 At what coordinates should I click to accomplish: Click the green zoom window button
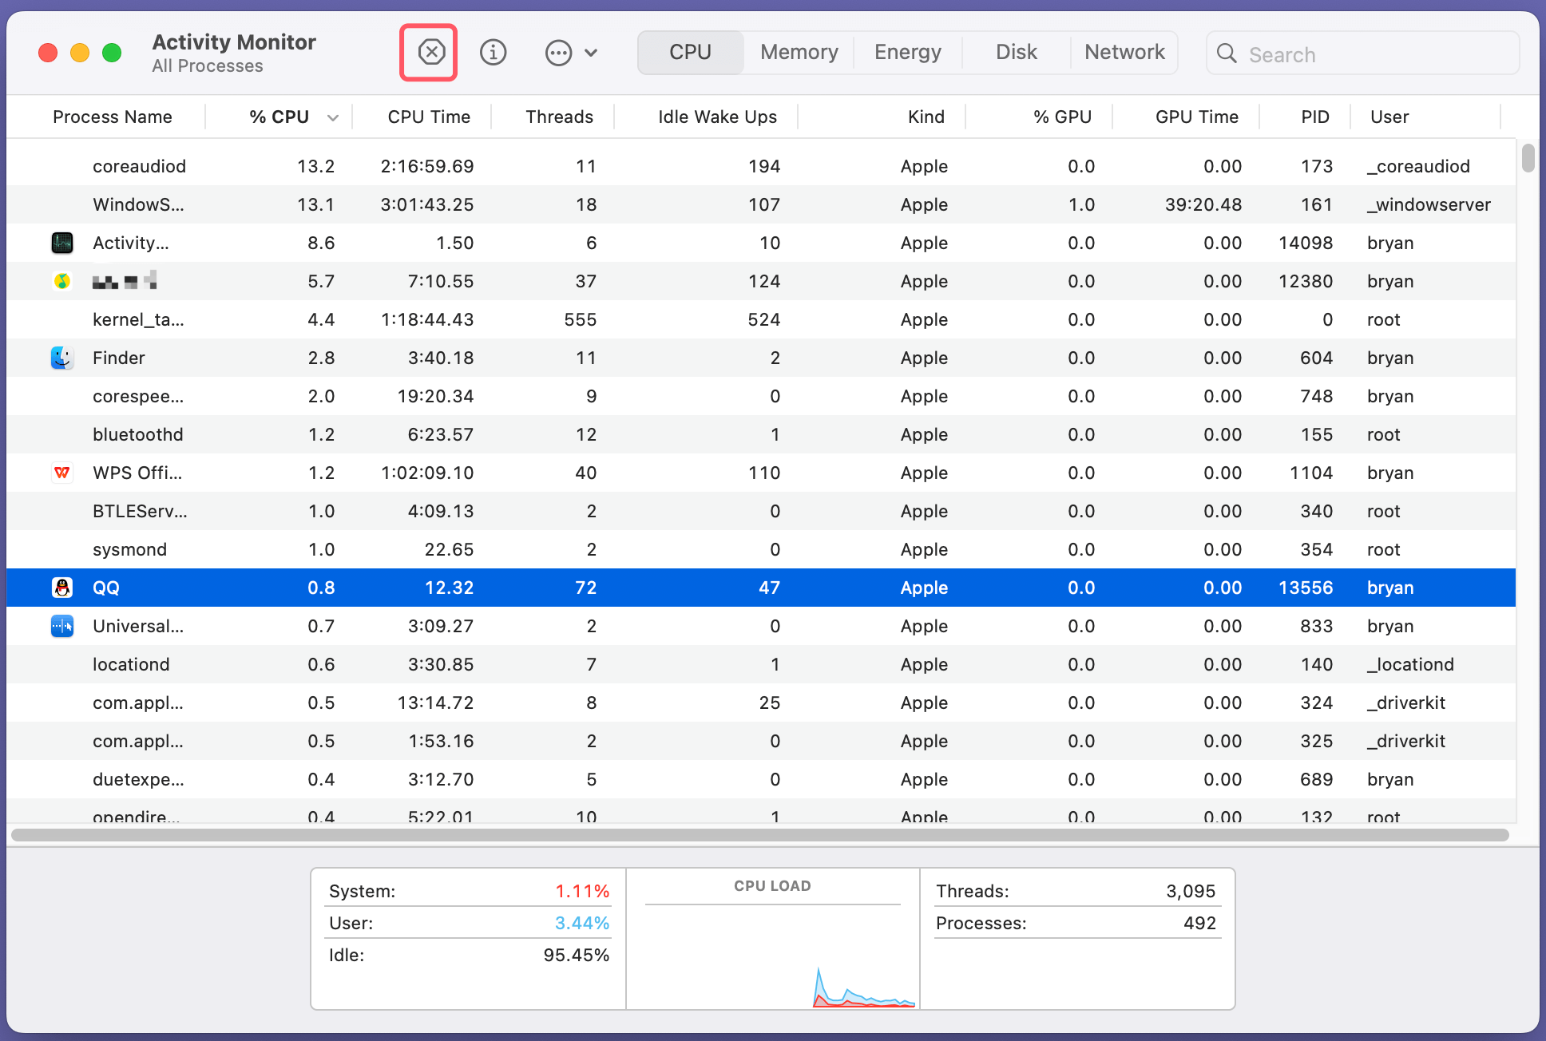coord(111,52)
